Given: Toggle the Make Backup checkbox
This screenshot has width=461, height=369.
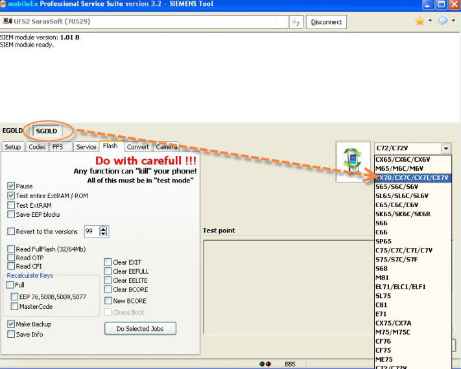Looking at the screenshot, I should point(11,324).
